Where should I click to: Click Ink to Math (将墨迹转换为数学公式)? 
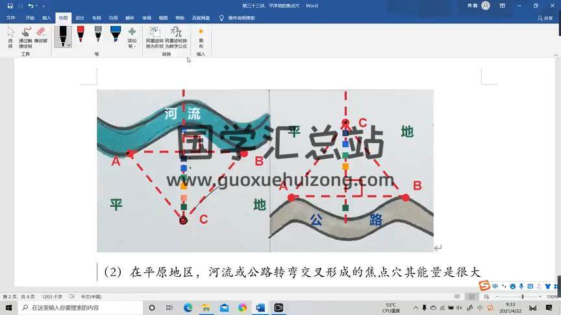coord(175,38)
